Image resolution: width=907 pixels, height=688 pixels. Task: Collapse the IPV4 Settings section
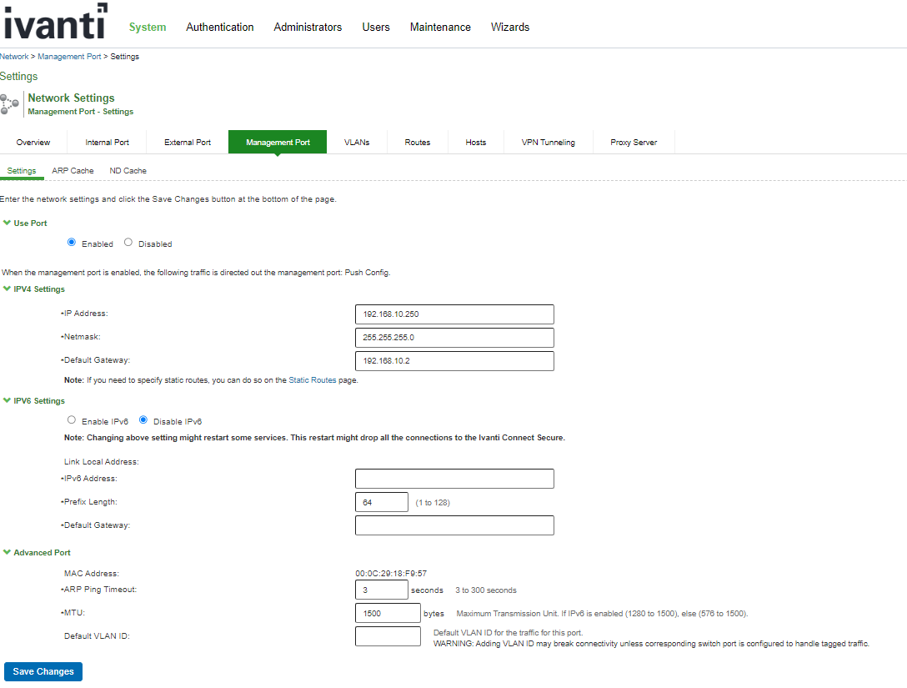click(8, 289)
